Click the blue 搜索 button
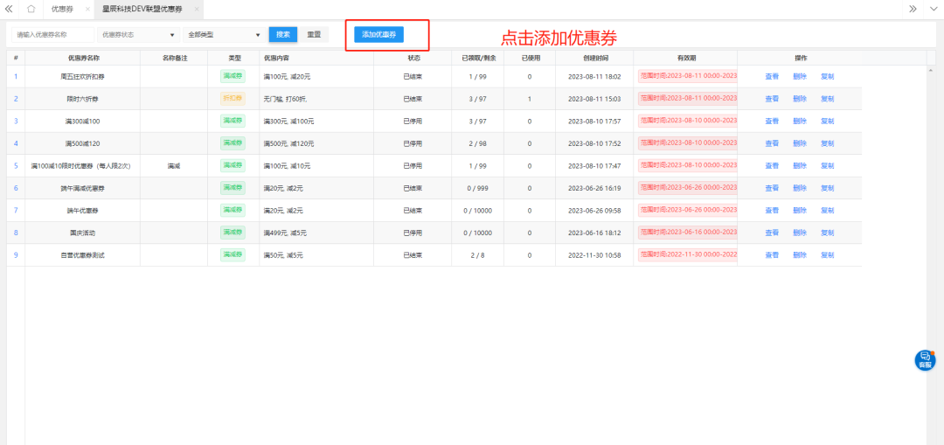 [282, 35]
